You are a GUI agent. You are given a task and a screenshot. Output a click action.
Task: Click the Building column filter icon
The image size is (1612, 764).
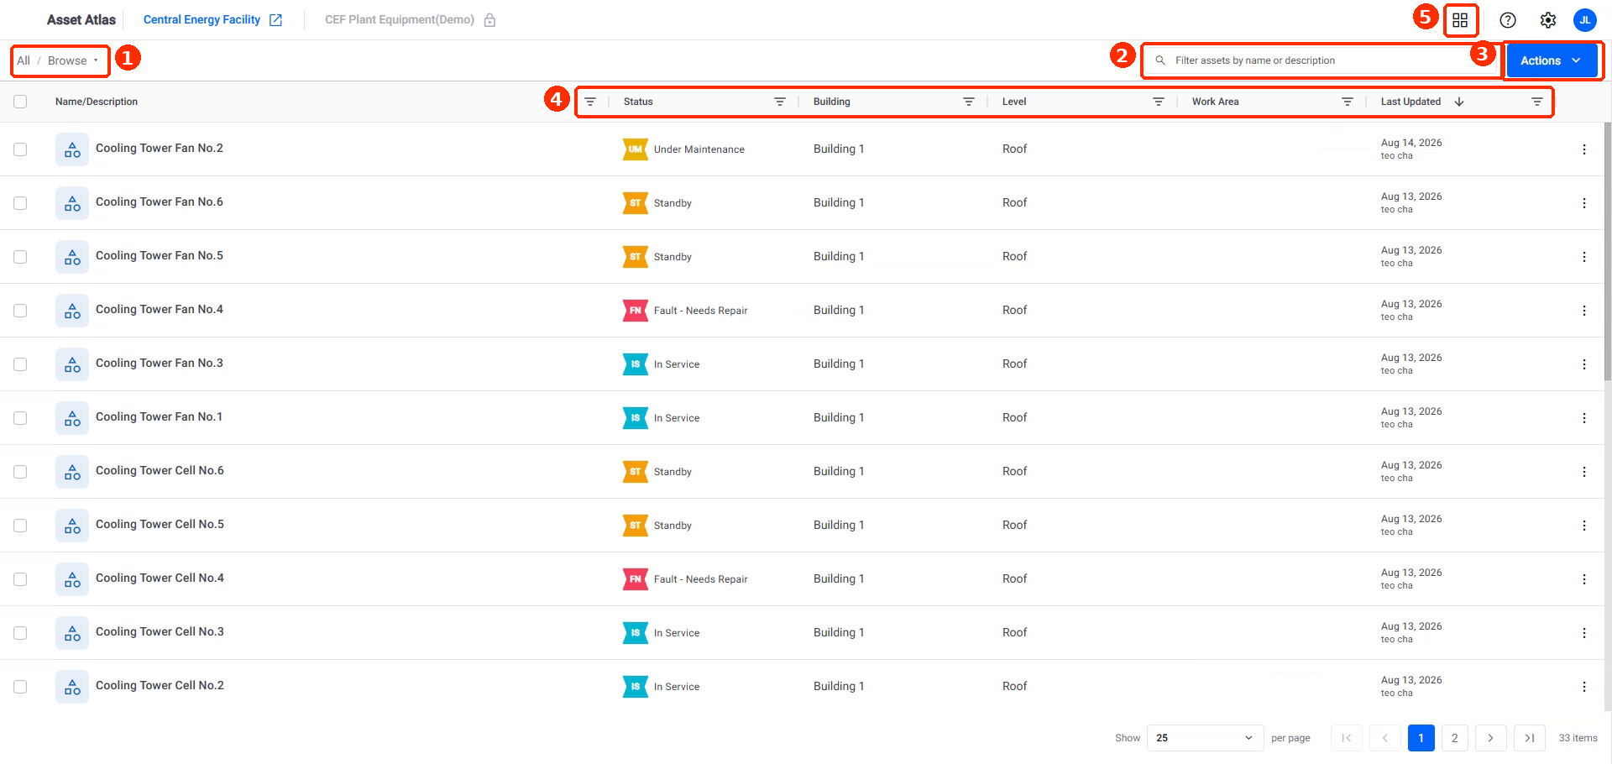point(968,102)
